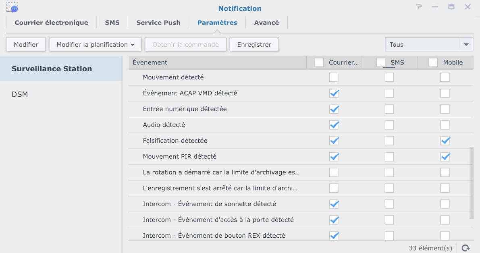The width and height of the screenshot is (480, 253).
Task: Switch to the Courrier électronique tab
Action: click(51, 23)
